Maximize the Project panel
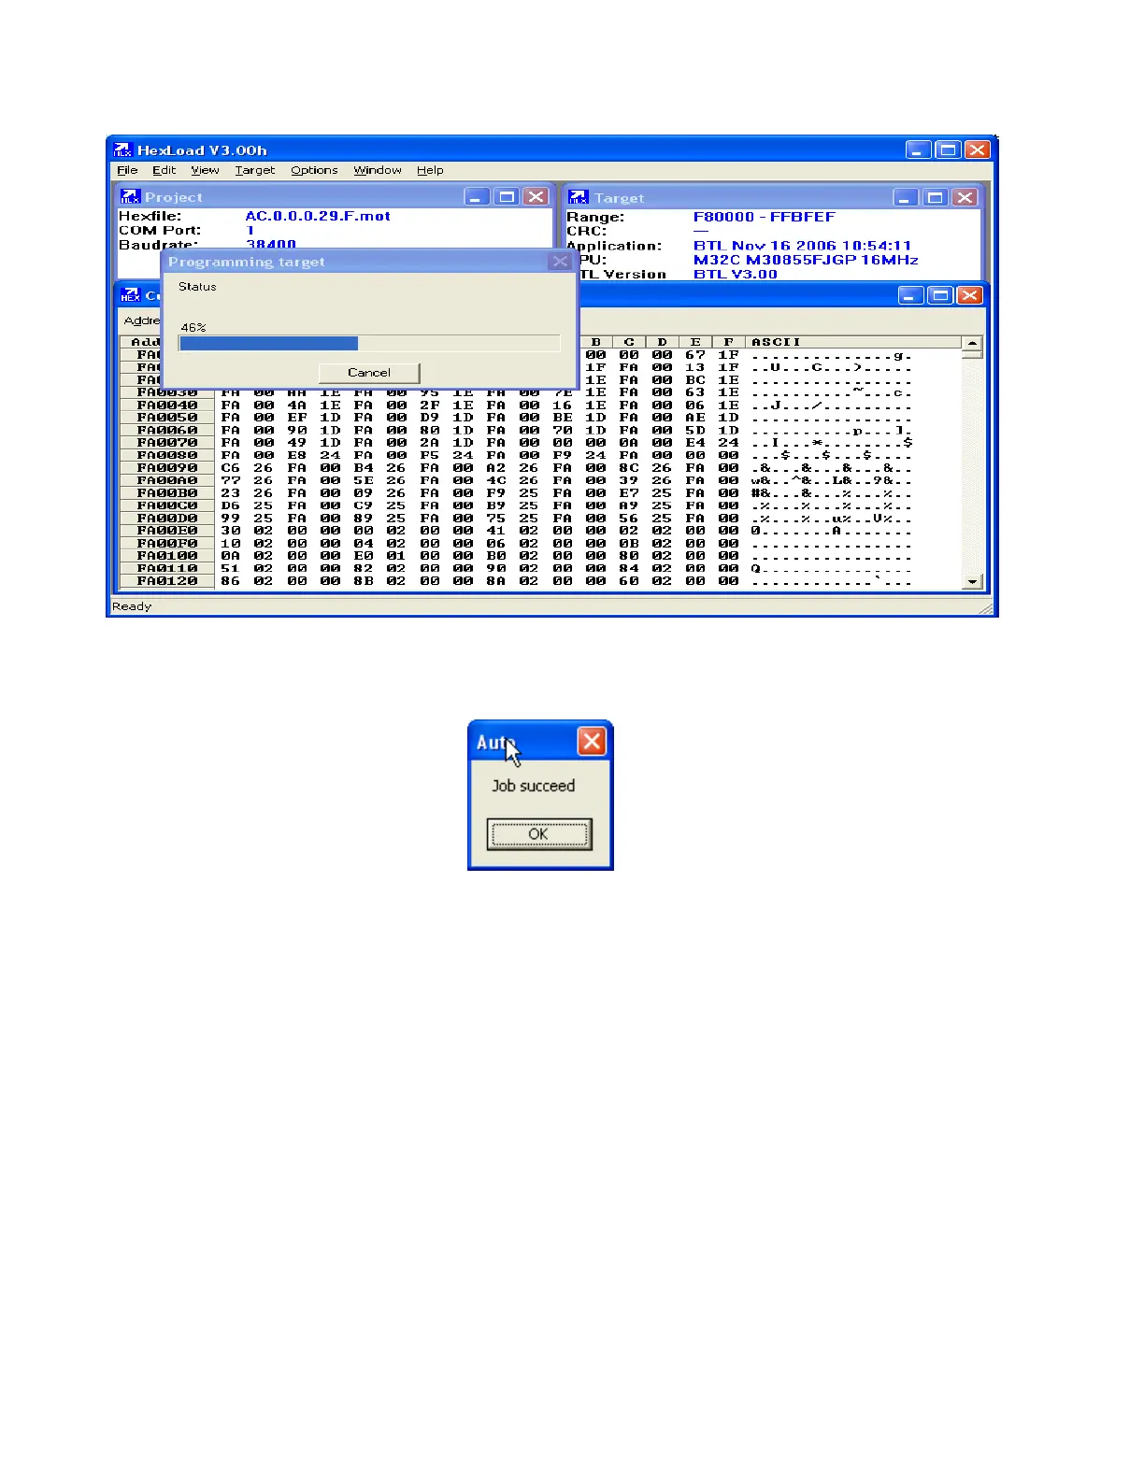This screenshot has height=1480, width=1144. [x=507, y=196]
